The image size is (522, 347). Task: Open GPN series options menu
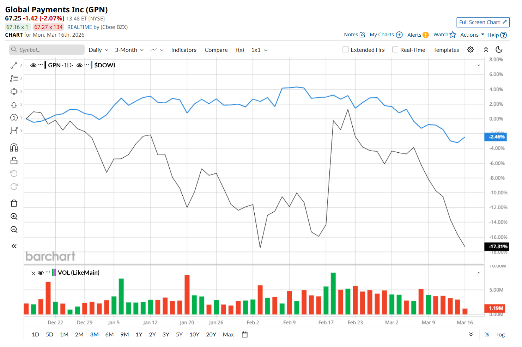click(x=41, y=65)
